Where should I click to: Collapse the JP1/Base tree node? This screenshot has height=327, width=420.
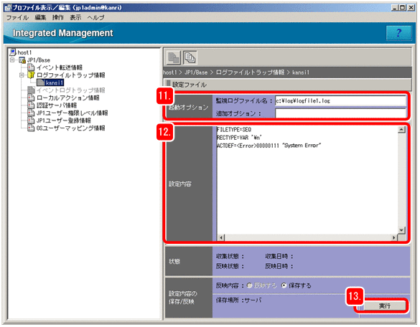[12, 60]
